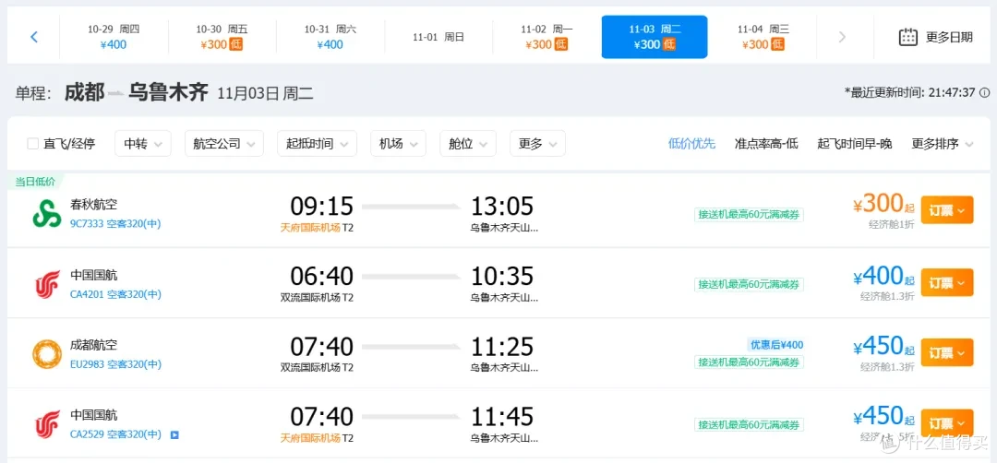Select date tab 11-02 周一

pos(547,37)
